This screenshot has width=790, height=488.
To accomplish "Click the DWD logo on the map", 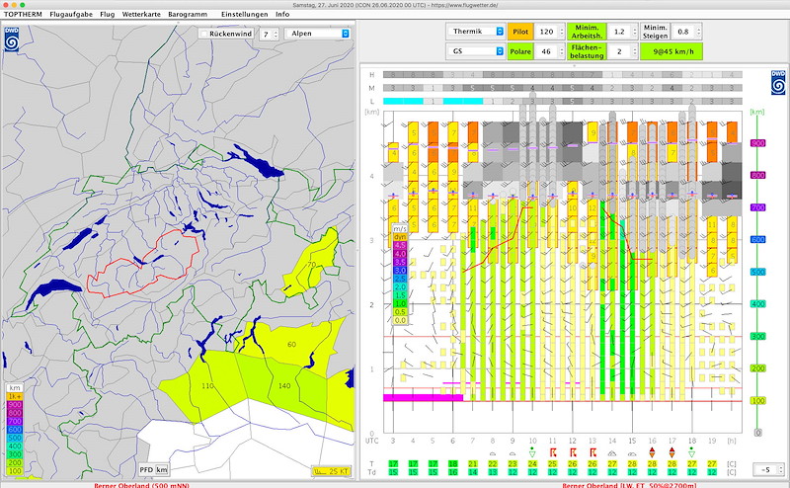I will click(12, 40).
